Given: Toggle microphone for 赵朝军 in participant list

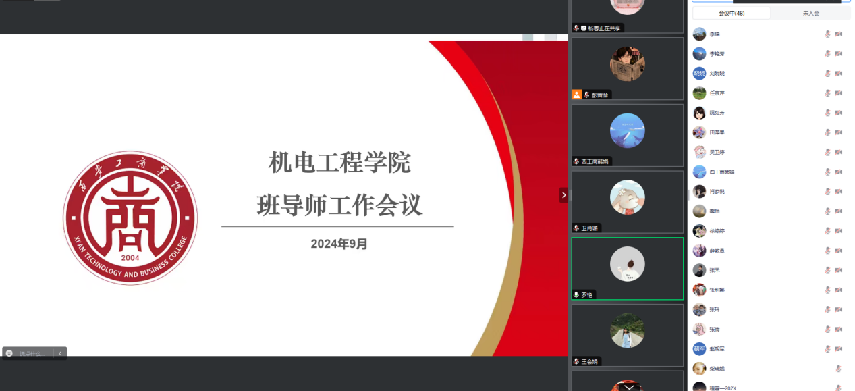Looking at the screenshot, I should 827,349.
